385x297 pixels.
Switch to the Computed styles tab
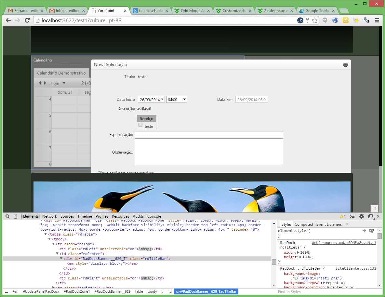[304, 224]
